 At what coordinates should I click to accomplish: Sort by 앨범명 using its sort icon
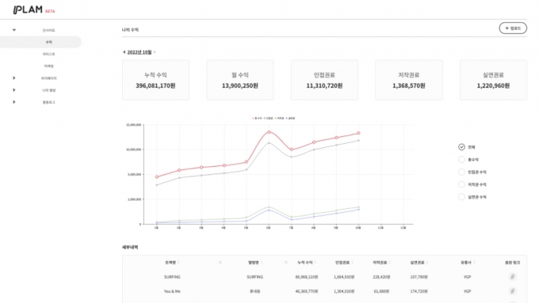tap(262, 263)
